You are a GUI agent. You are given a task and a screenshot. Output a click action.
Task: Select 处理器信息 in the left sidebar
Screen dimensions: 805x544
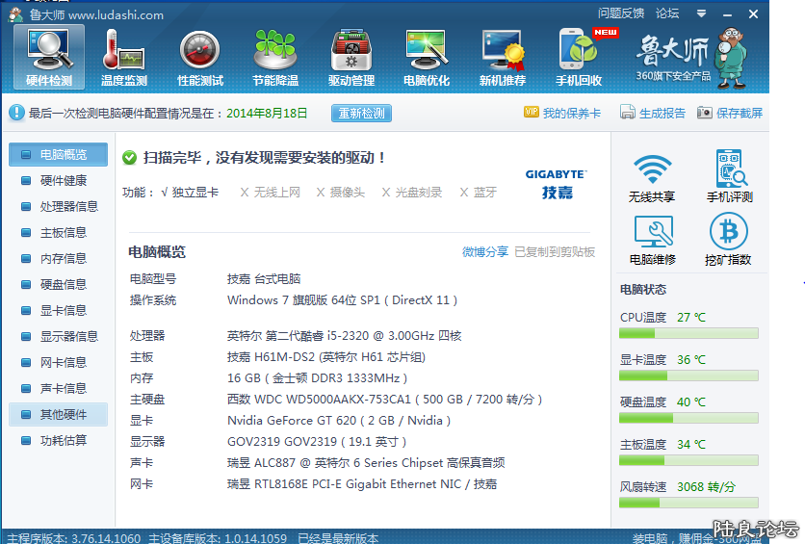click(68, 206)
